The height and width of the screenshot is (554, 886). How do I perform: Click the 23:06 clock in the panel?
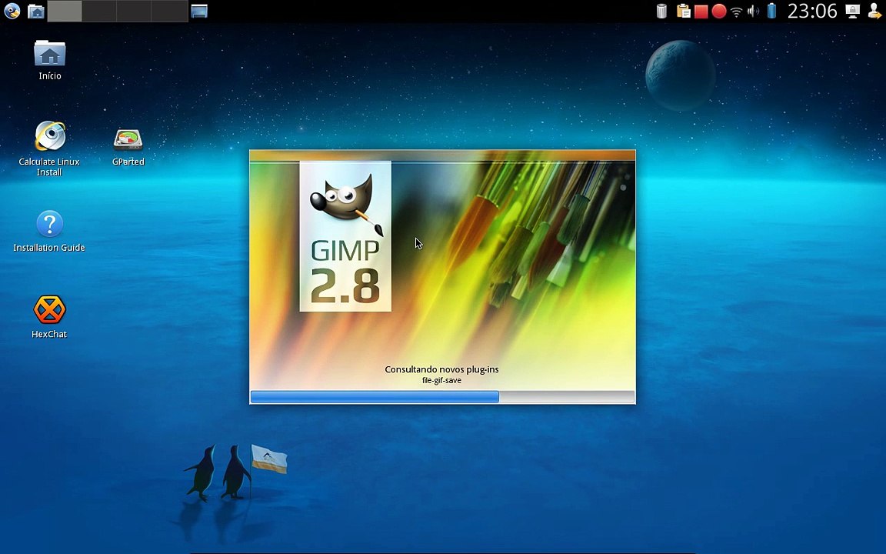tap(812, 11)
